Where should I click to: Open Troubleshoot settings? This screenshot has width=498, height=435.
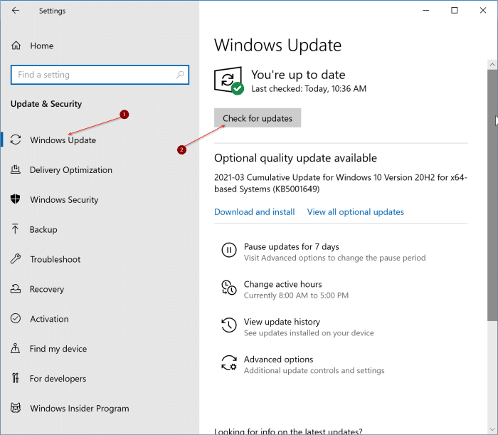tap(55, 259)
